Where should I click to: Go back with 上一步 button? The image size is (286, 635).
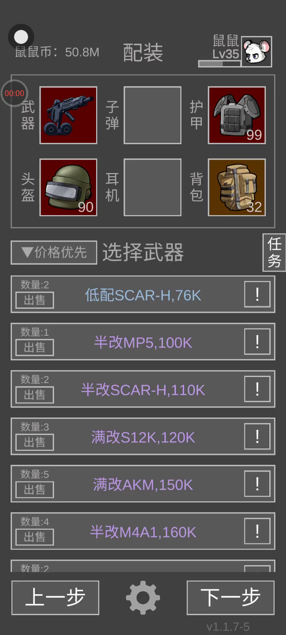coord(55,598)
